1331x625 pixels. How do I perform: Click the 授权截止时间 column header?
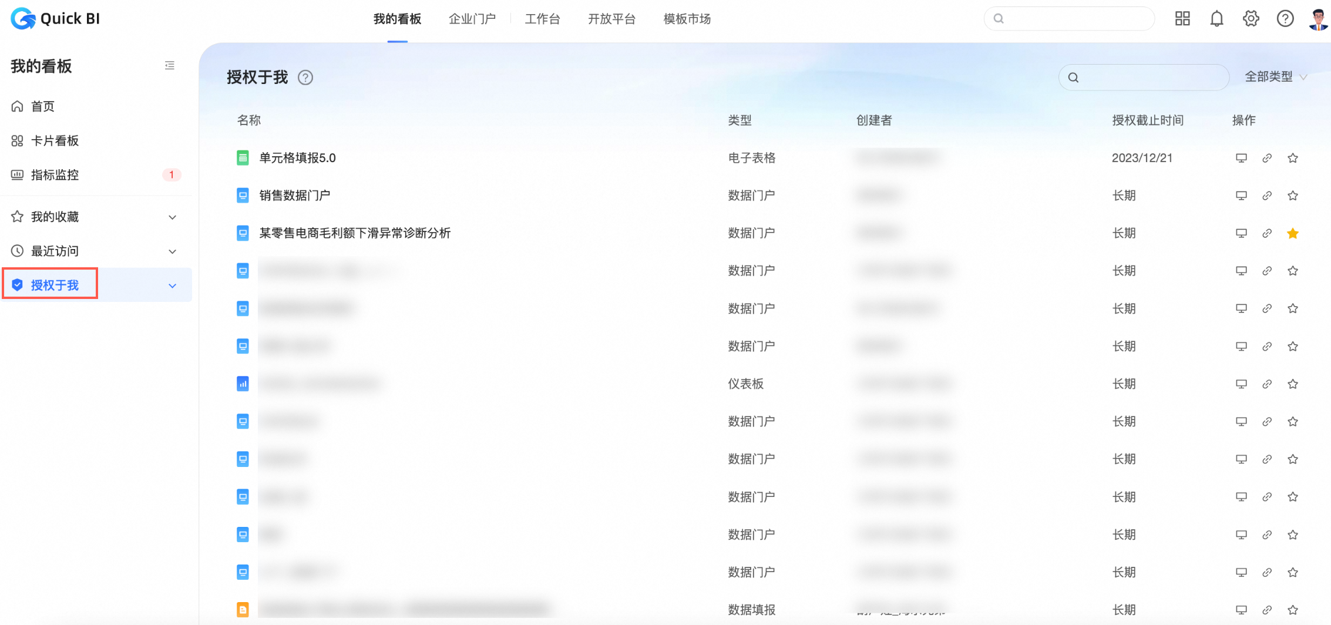1148,120
